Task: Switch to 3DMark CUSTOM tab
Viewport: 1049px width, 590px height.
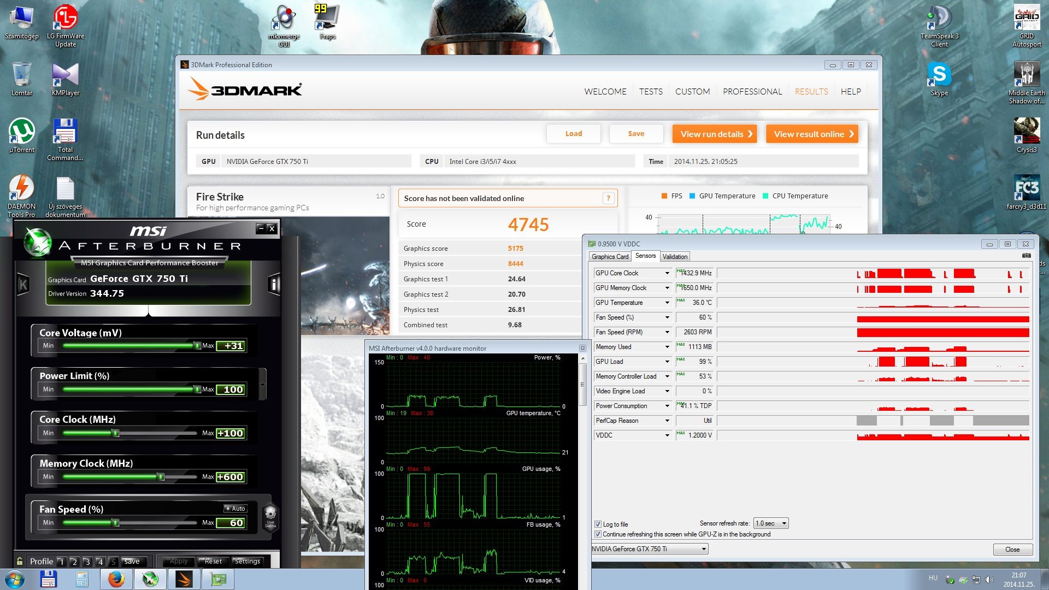Action: pyautogui.click(x=692, y=92)
